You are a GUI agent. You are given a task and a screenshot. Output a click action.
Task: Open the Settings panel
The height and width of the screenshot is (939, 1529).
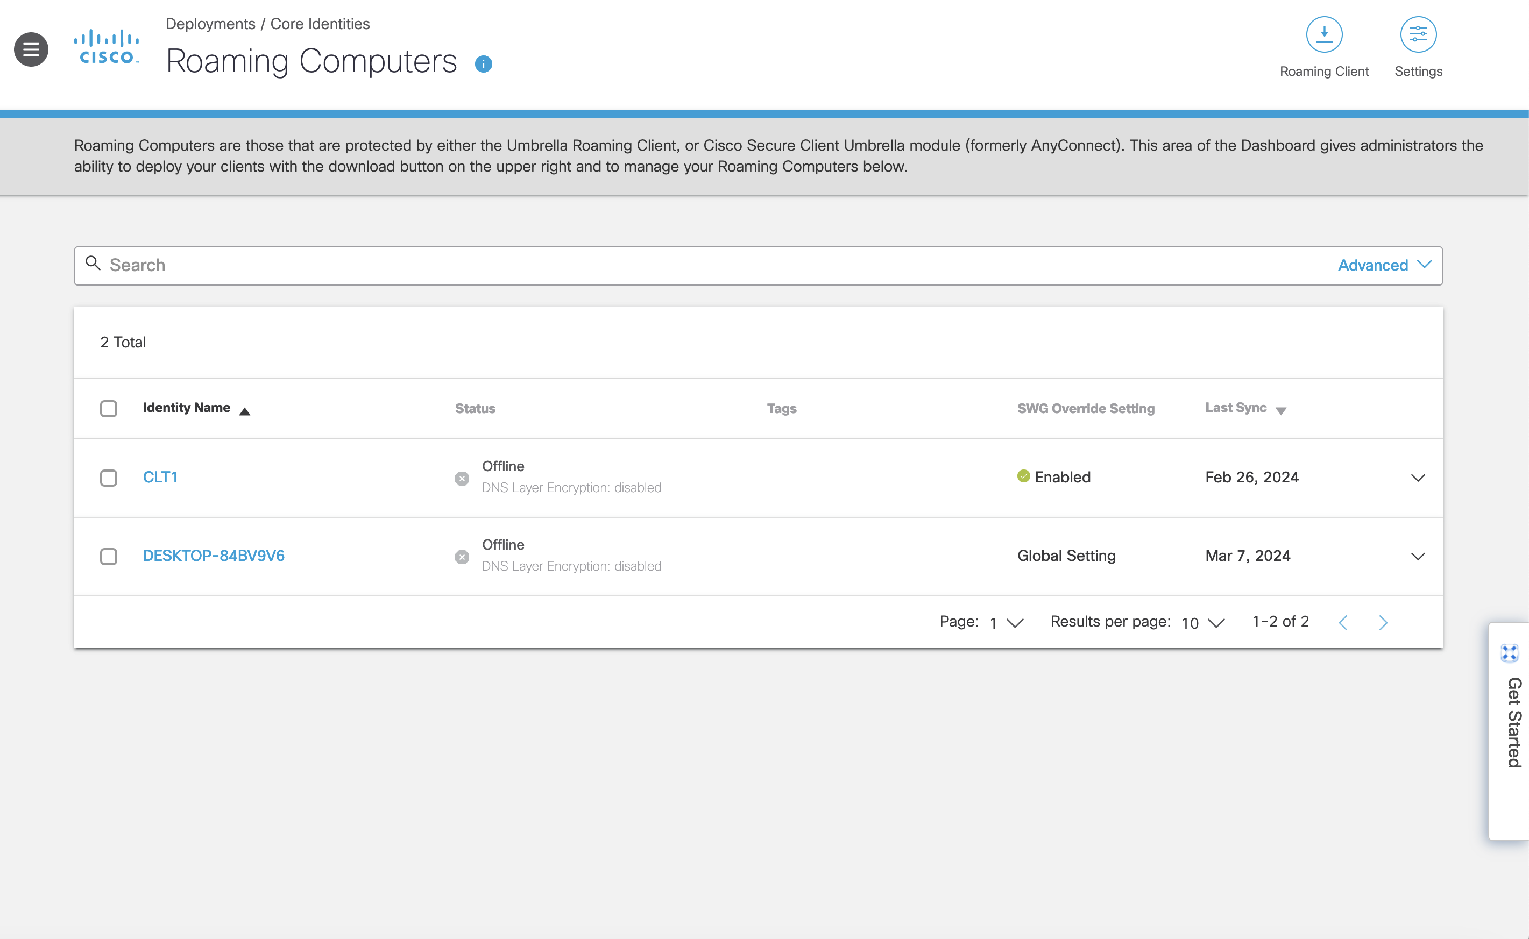pyautogui.click(x=1417, y=35)
